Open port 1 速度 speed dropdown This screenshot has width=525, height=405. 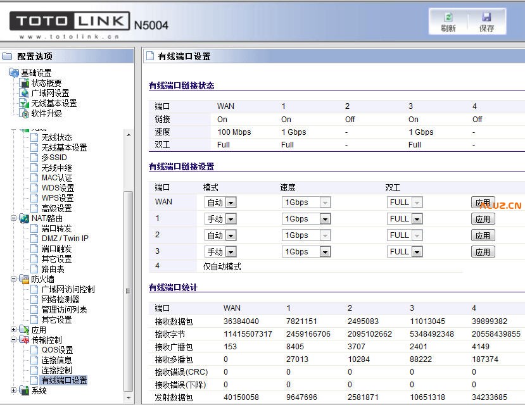[x=306, y=219]
